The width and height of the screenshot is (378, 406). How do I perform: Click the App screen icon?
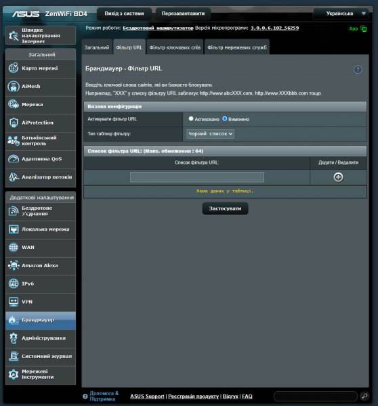(x=364, y=28)
